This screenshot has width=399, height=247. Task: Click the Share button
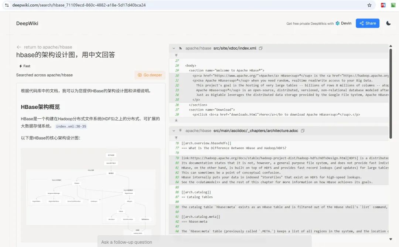tap(368, 23)
